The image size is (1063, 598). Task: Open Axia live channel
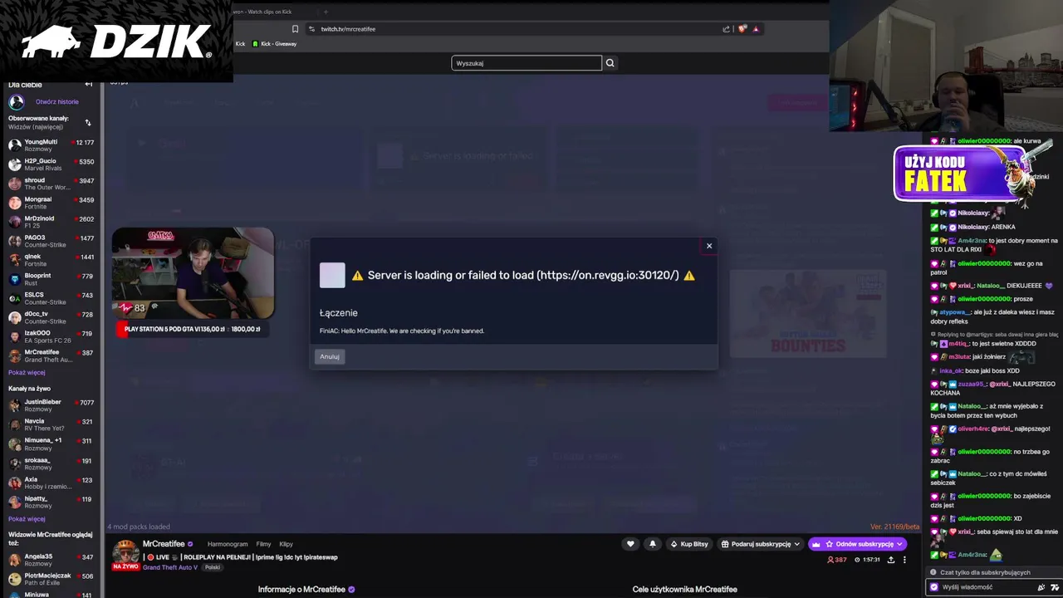(51, 483)
